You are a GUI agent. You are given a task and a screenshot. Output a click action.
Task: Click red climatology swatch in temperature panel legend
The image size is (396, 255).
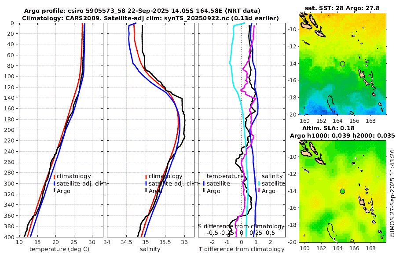(x=54, y=176)
